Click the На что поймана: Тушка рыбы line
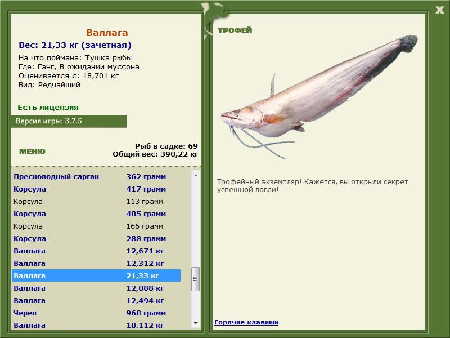 pyautogui.click(x=75, y=58)
